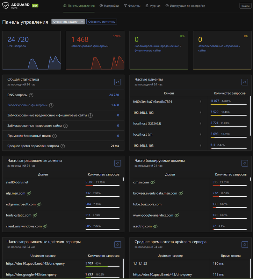Viewport: 253px width, 279px height.
Task: Click the 316 count for c.msn.com
Action: tap(215, 182)
